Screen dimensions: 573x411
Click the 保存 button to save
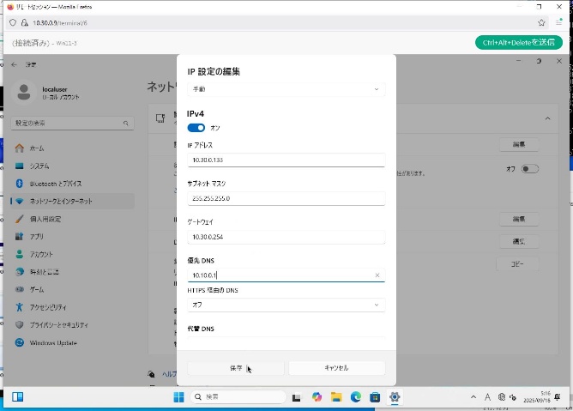(237, 367)
